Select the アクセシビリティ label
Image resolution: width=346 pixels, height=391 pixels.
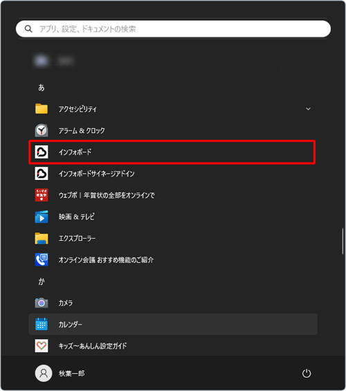pos(78,109)
